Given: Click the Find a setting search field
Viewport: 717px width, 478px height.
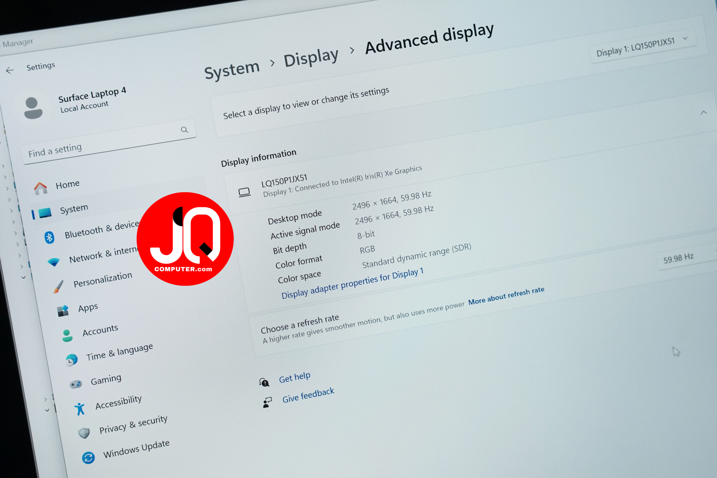Looking at the screenshot, I should coord(109,142).
